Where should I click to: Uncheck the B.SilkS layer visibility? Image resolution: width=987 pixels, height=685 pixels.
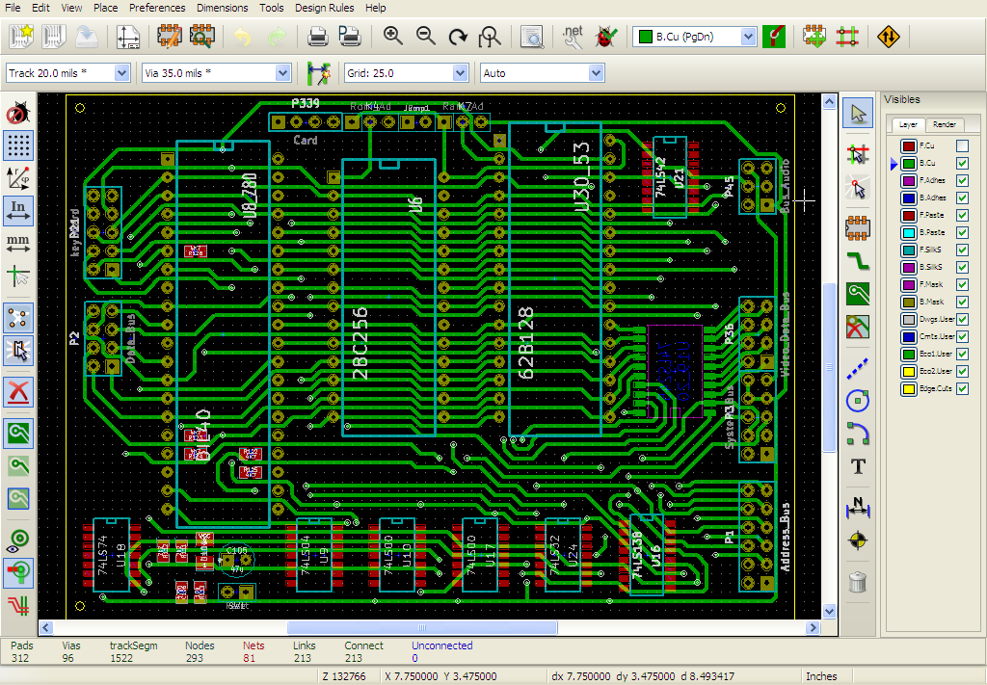click(x=962, y=268)
